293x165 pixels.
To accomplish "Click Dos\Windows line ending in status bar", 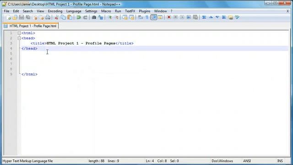I will [222, 161].
